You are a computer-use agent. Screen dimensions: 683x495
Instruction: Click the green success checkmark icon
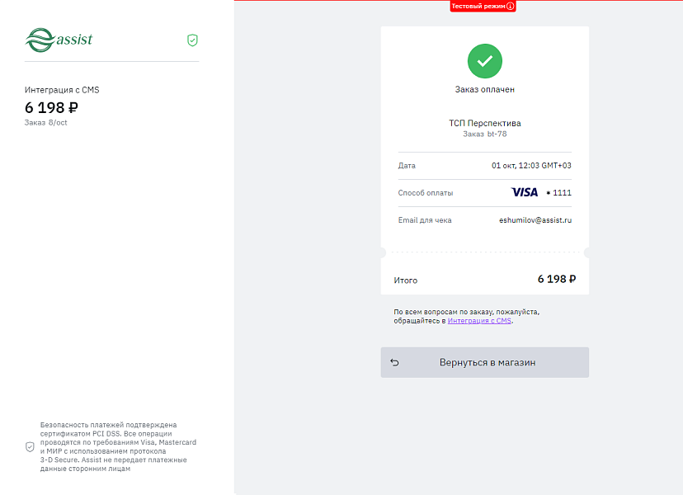coord(485,61)
